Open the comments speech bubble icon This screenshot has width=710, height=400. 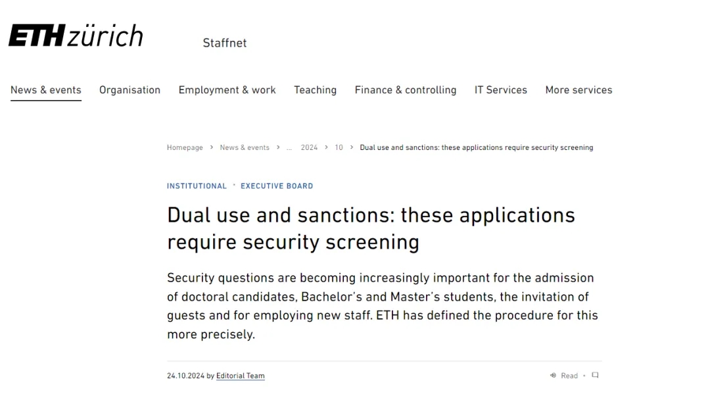tap(595, 375)
